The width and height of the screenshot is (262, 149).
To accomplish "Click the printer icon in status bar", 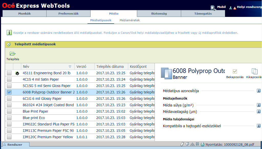I will (x=203, y=144).
